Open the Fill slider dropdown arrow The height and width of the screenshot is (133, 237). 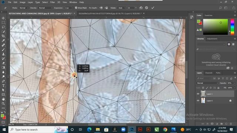click(234, 88)
